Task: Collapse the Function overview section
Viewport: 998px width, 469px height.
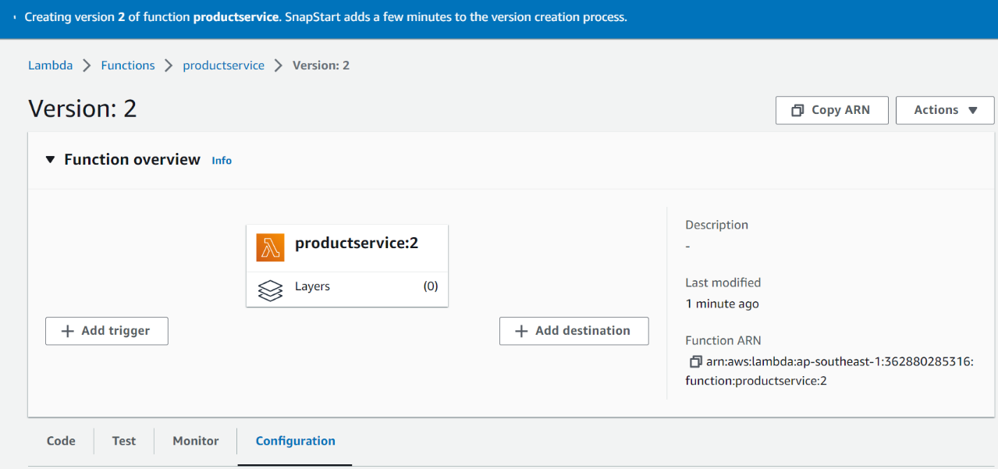Action: 50,159
